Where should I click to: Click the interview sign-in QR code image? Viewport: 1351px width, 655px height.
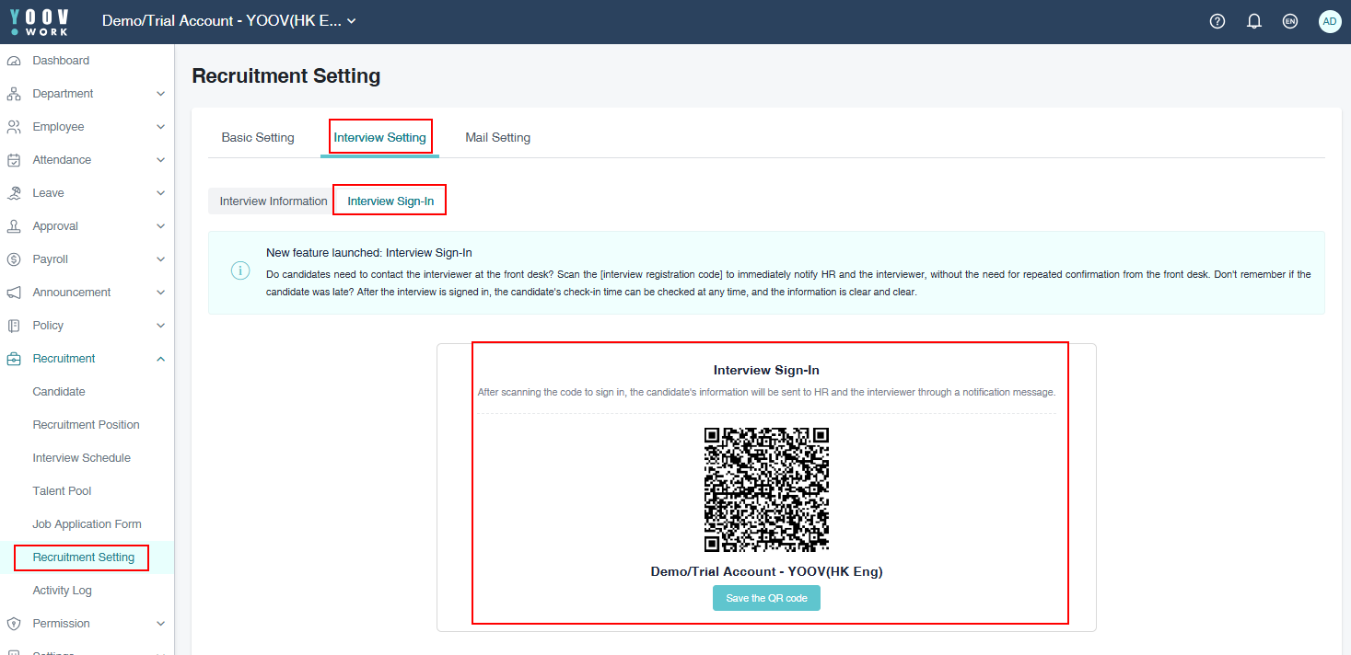(766, 489)
